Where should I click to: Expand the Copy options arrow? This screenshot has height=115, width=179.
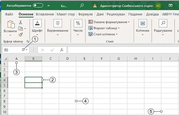[x=25, y=29]
